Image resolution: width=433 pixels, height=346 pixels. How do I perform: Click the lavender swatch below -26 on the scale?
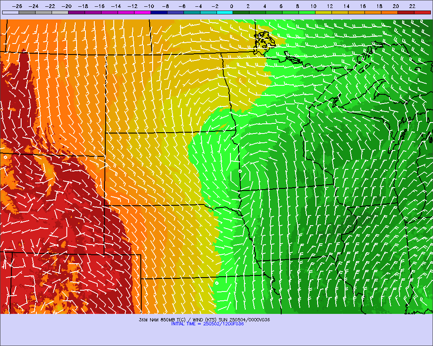(x=11, y=12)
